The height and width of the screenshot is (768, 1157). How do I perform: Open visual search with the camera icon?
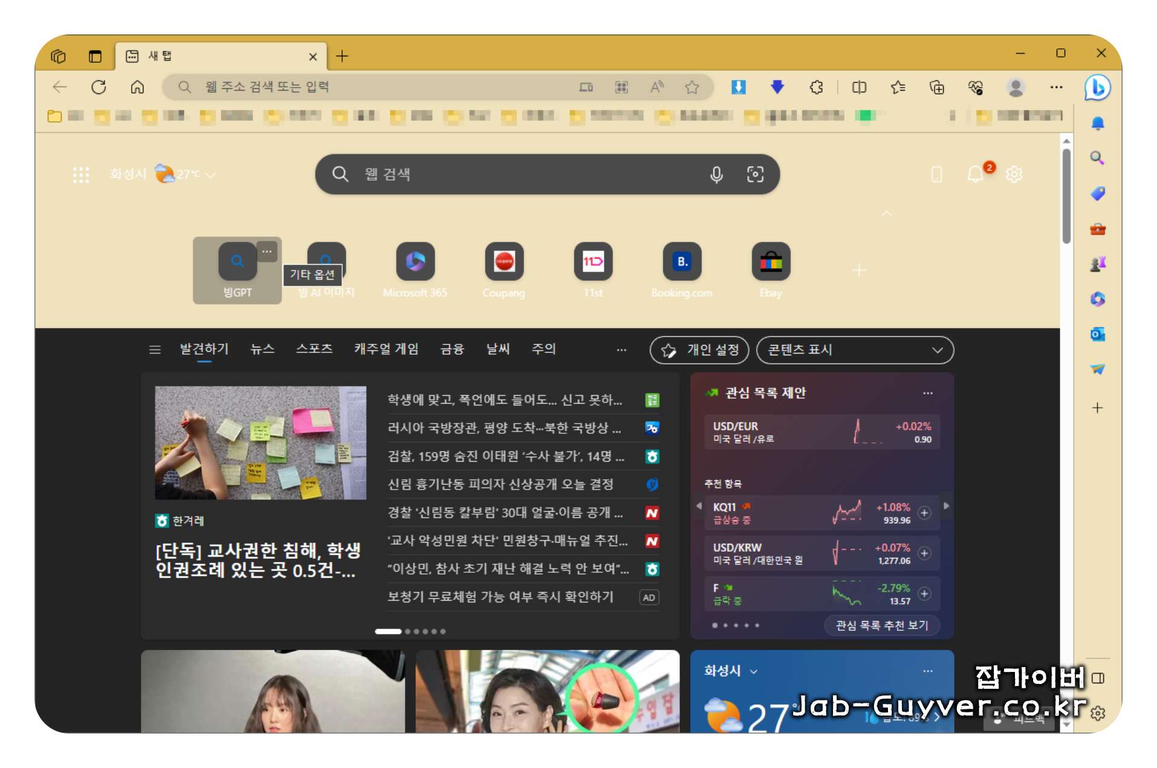click(756, 174)
